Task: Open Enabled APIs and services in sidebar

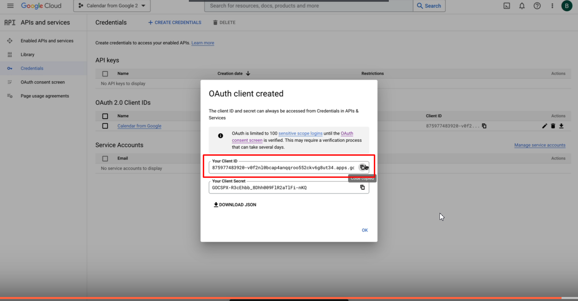Action: [x=47, y=41]
